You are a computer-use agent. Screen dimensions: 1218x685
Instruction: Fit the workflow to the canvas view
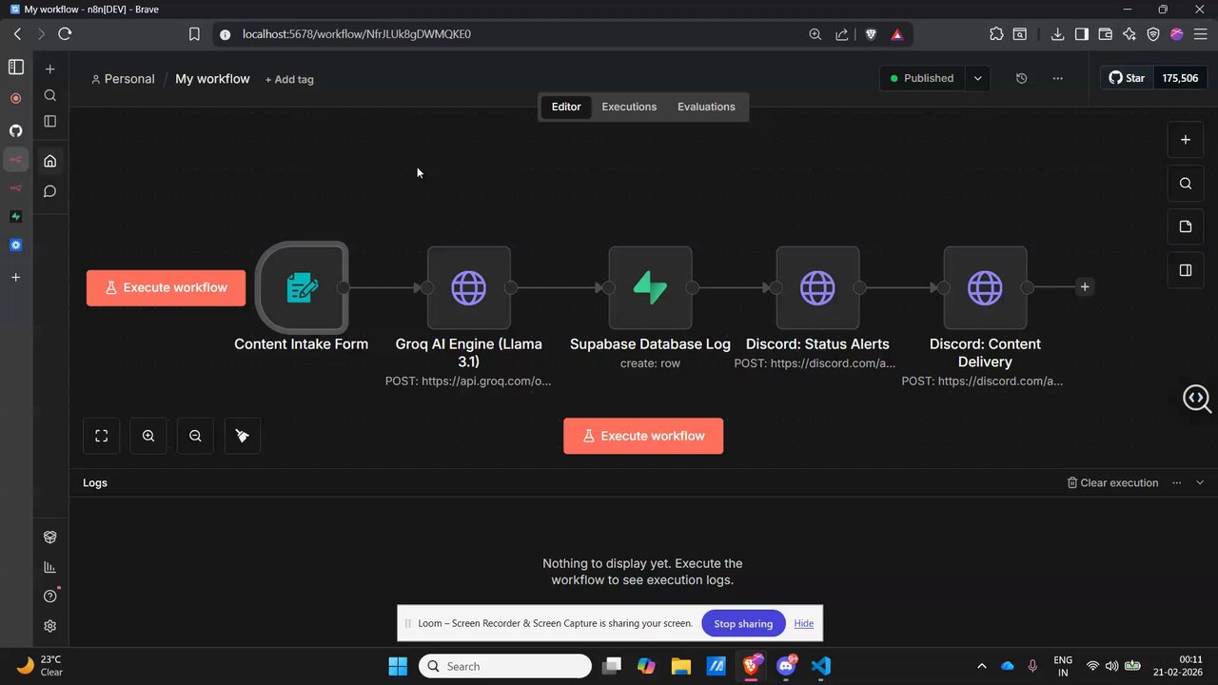click(102, 436)
